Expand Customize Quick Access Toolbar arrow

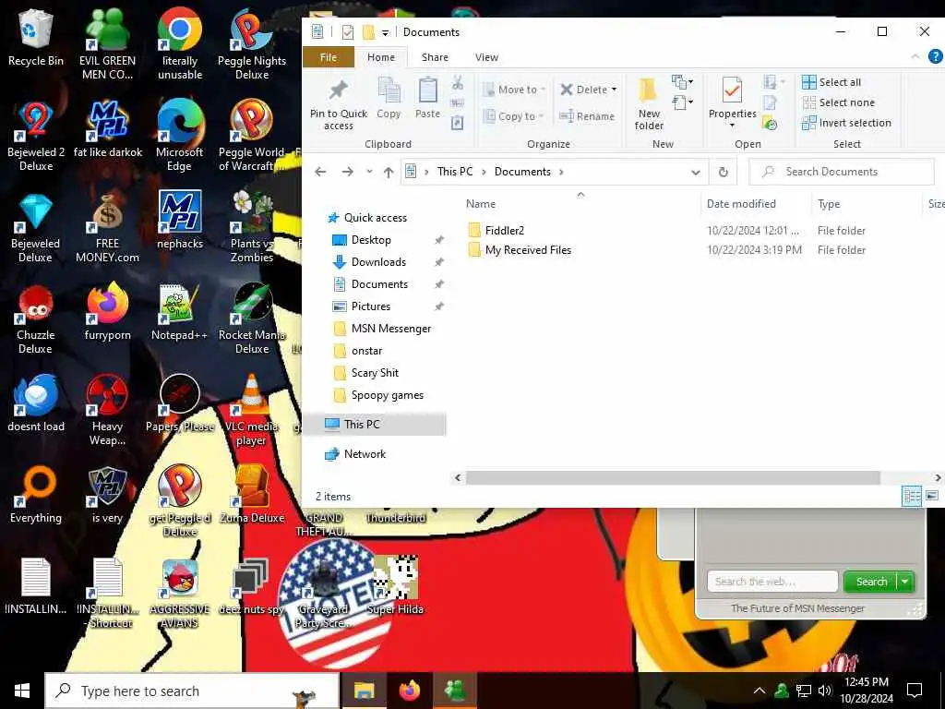(385, 32)
